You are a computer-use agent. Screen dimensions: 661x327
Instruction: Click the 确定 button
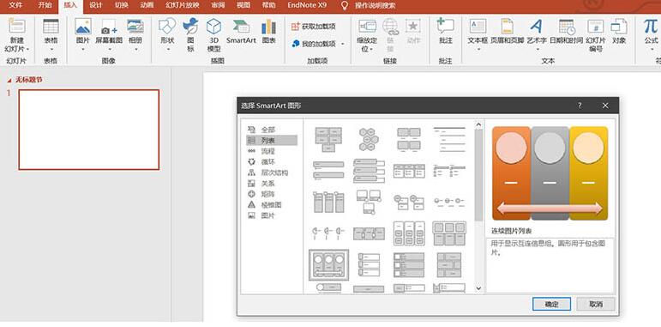pyautogui.click(x=551, y=304)
